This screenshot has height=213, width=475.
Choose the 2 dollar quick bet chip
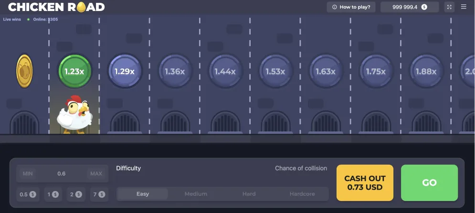pyautogui.click(x=76, y=194)
